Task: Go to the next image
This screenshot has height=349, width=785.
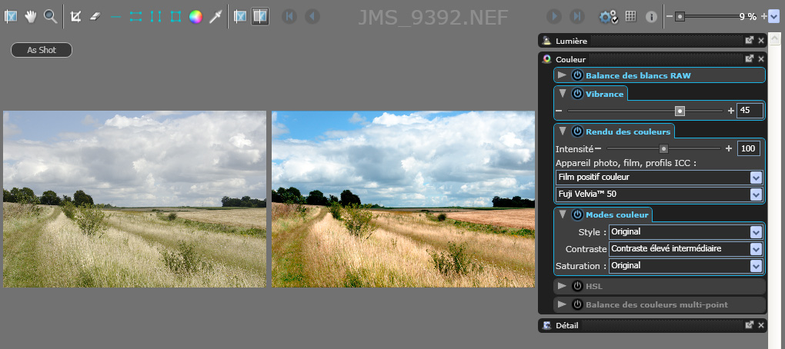Action: pos(553,16)
